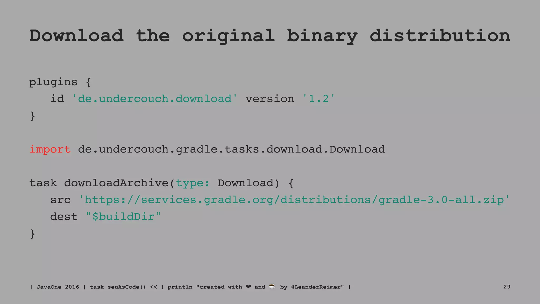Image resolution: width=540 pixels, height=304 pixels.
Task: Click '@LeanderReimer' in the footer
Action: click(316, 287)
